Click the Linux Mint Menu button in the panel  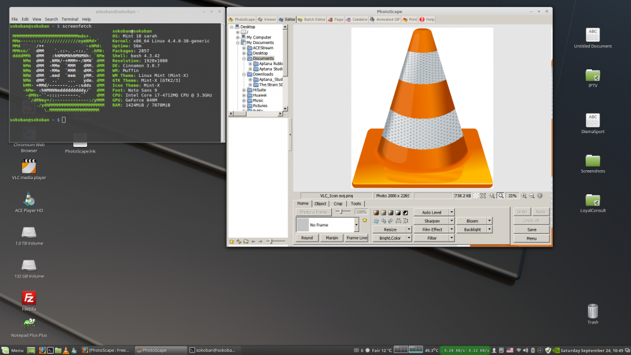tap(13, 350)
